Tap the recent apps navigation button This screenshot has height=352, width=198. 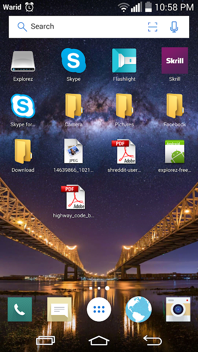pyautogui.click(x=46, y=340)
